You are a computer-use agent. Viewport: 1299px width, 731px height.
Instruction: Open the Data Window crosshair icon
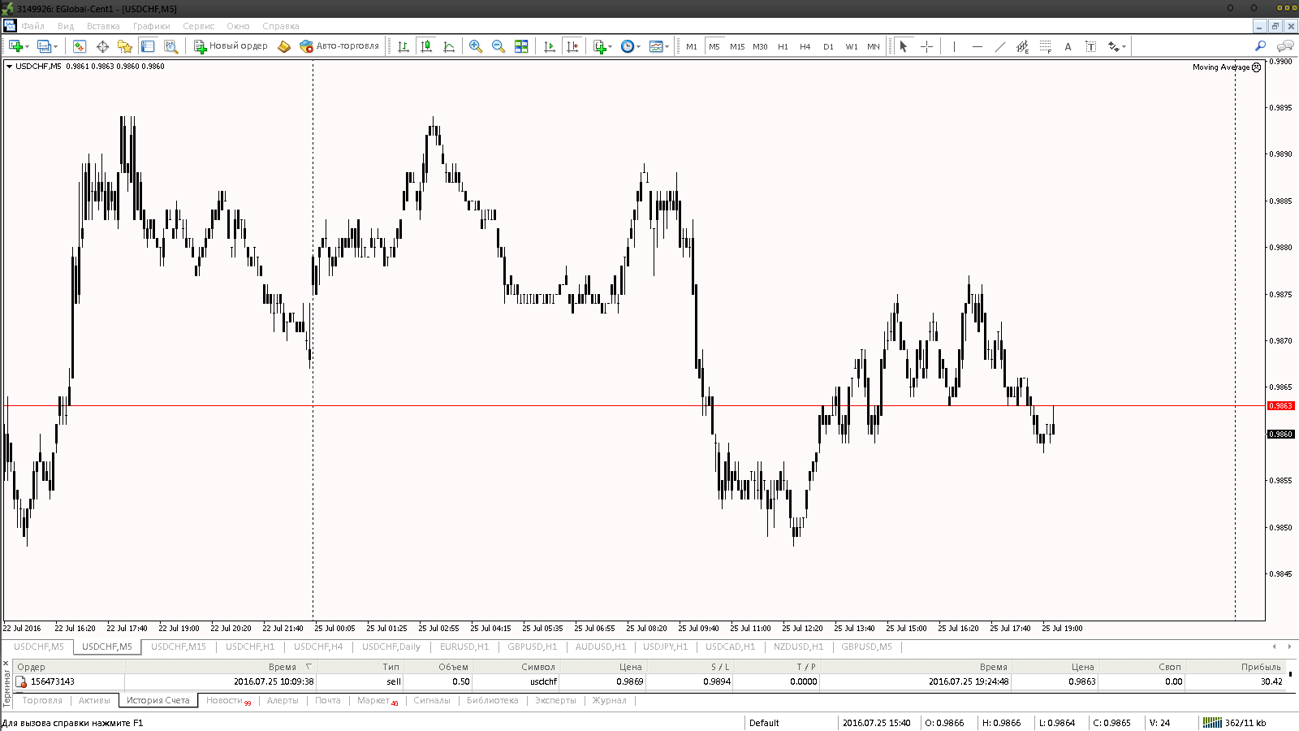pos(102,46)
